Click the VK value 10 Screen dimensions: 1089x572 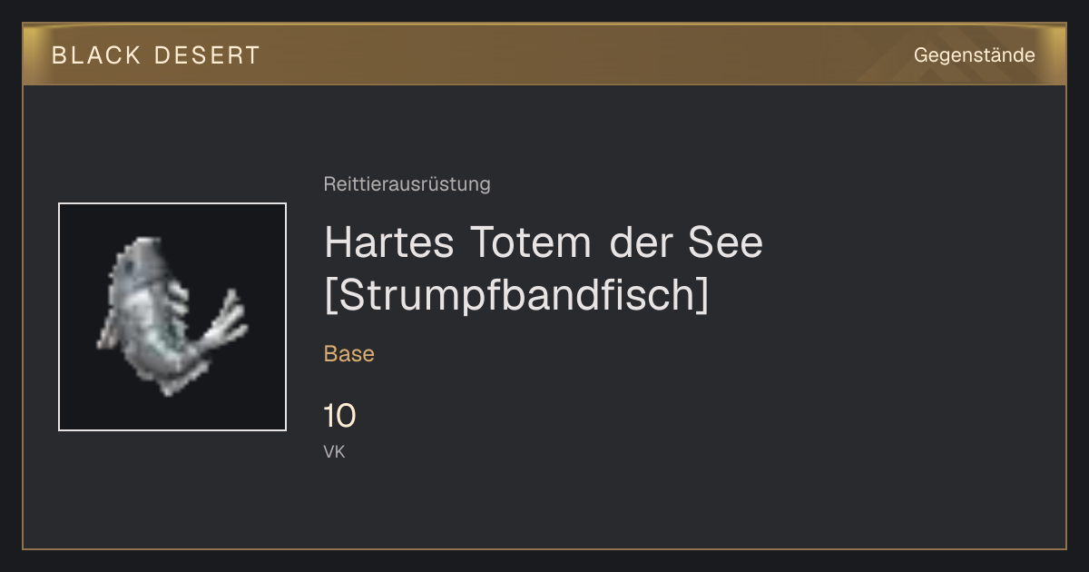(339, 417)
